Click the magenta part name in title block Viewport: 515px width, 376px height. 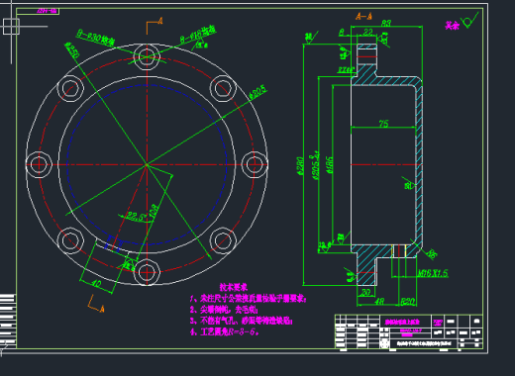pyautogui.click(x=402, y=322)
